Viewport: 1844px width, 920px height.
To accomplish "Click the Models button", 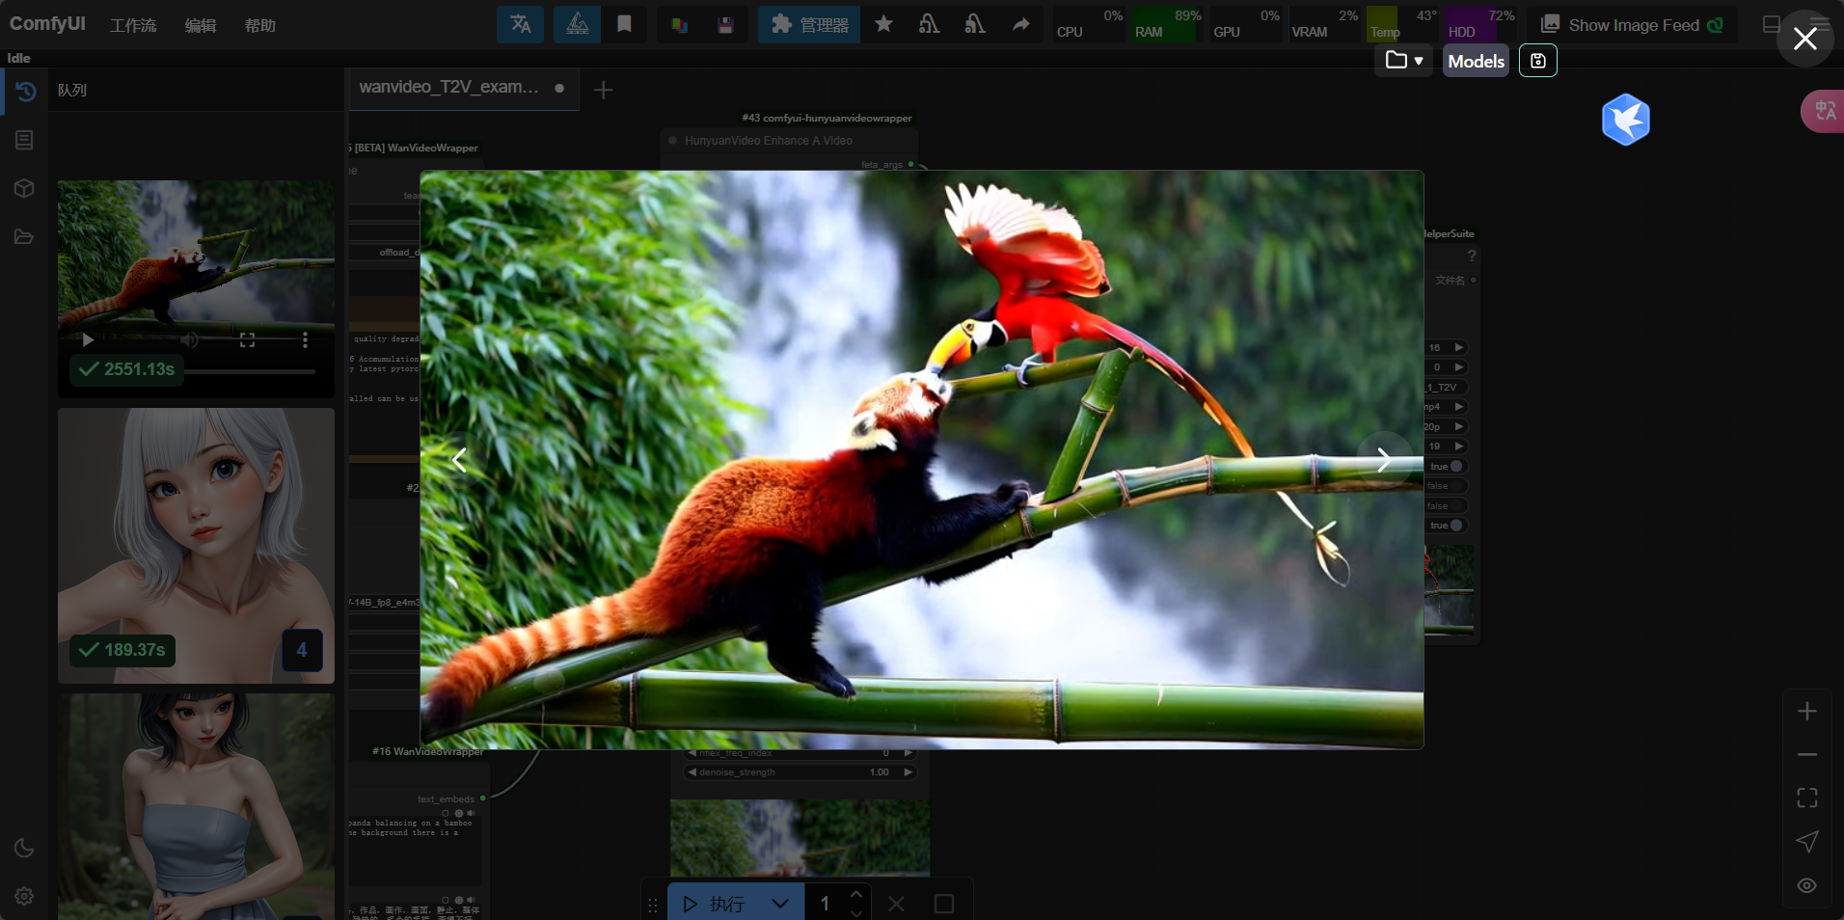I will [1476, 61].
